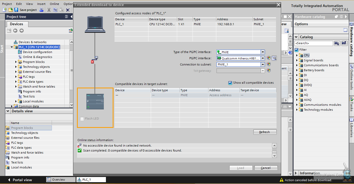Click the blue floppy Save project icon
Viewport: 354px width, 184px height.
point(16,10)
